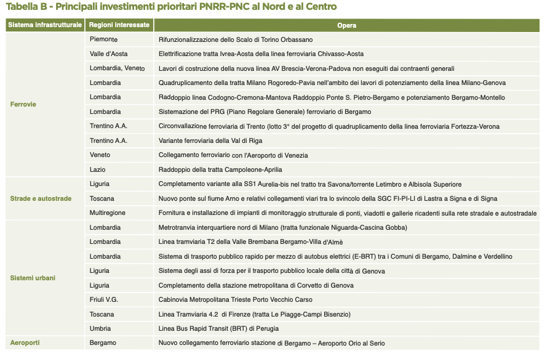This screenshot has width=550, height=356.
Task: Select the Umbria region cell
Action: (119, 329)
